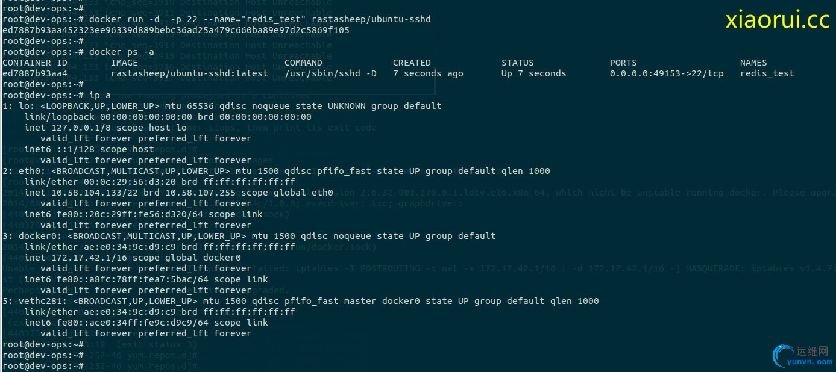
Task: Click the STATUS column header
Action: coord(517,63)
